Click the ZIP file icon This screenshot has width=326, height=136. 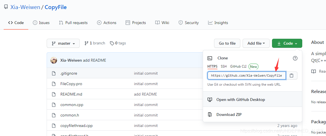[210, 115]
